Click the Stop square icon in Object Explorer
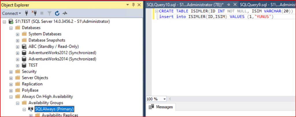Viewport: 296px width, 117px height. pyautogui.click(x=42, y=13)
